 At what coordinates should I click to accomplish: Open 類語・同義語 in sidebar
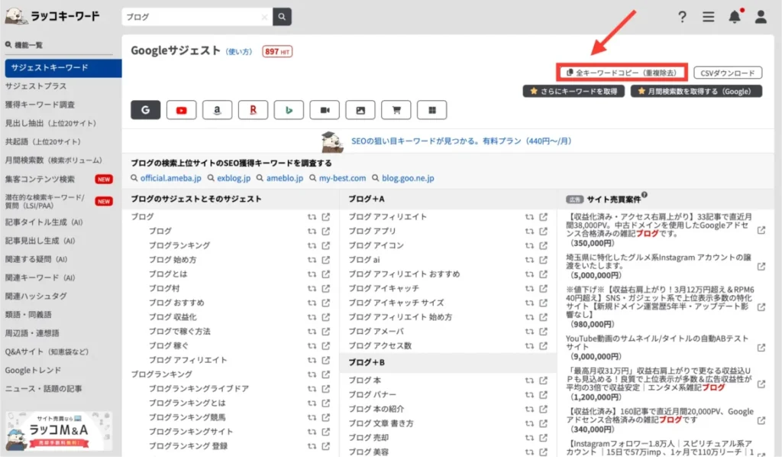[x=28, y=314]
